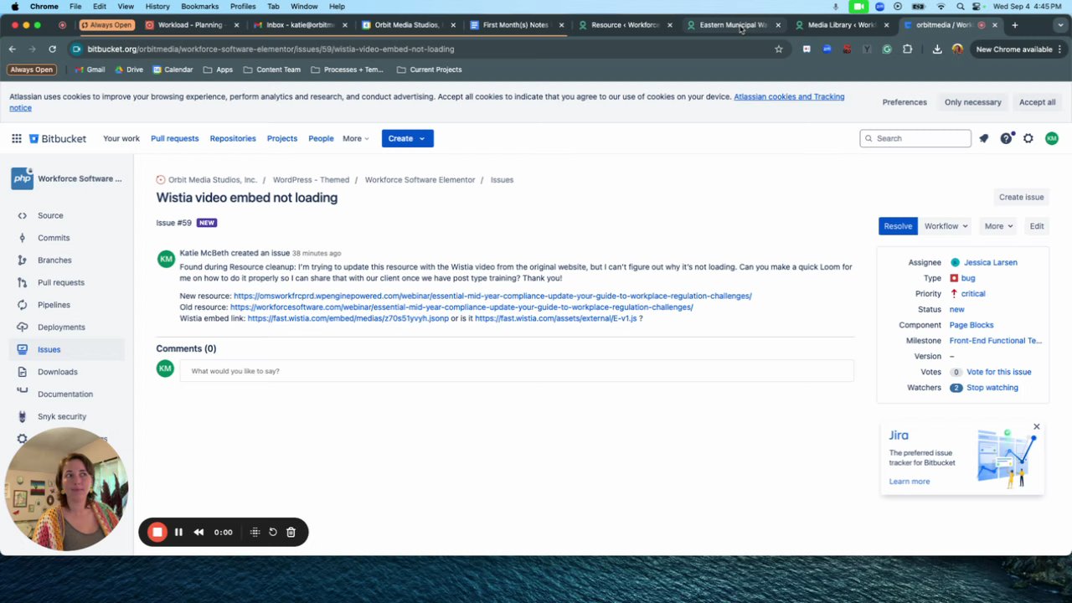This screenshot has height=603, width=1072.
Task: Click the Jira Learn more link
Action: (x=909, y=482)
